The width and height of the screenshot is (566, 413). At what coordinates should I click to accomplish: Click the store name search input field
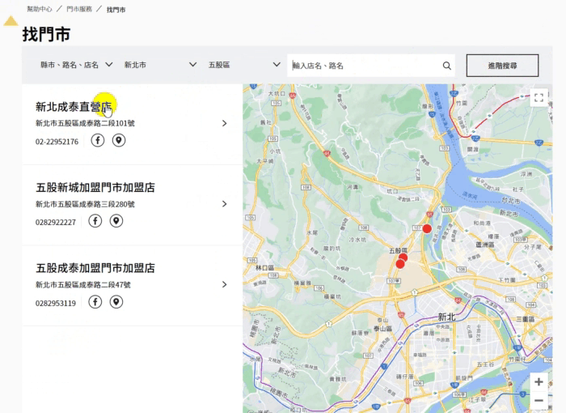(364, 66)
